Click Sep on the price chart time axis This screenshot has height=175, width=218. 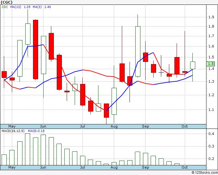tap(146, 126)
